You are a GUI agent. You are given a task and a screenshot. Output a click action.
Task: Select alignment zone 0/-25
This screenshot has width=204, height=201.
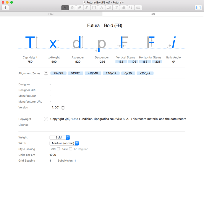coord(128,73)
